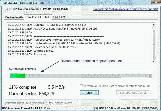This screenshot has height=111, width=161.
Task: Close the HDD Low Level Format Tool window
Action: [156, 2]
